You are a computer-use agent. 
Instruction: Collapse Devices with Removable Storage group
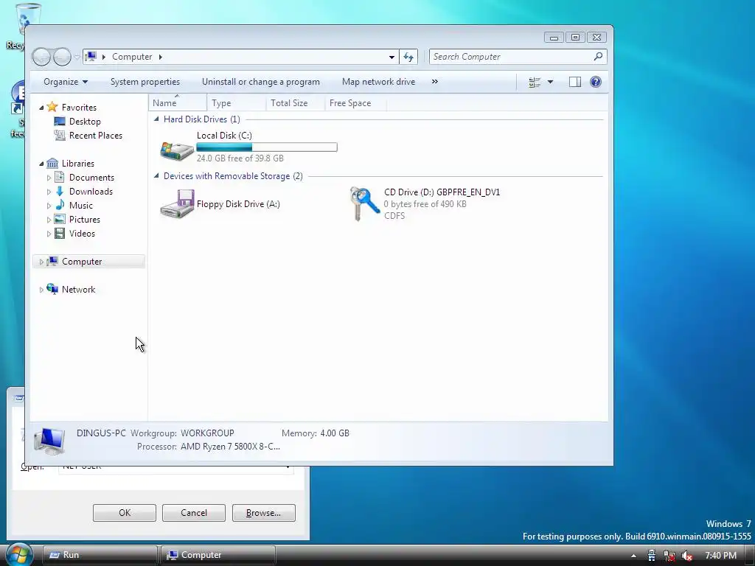156,175
